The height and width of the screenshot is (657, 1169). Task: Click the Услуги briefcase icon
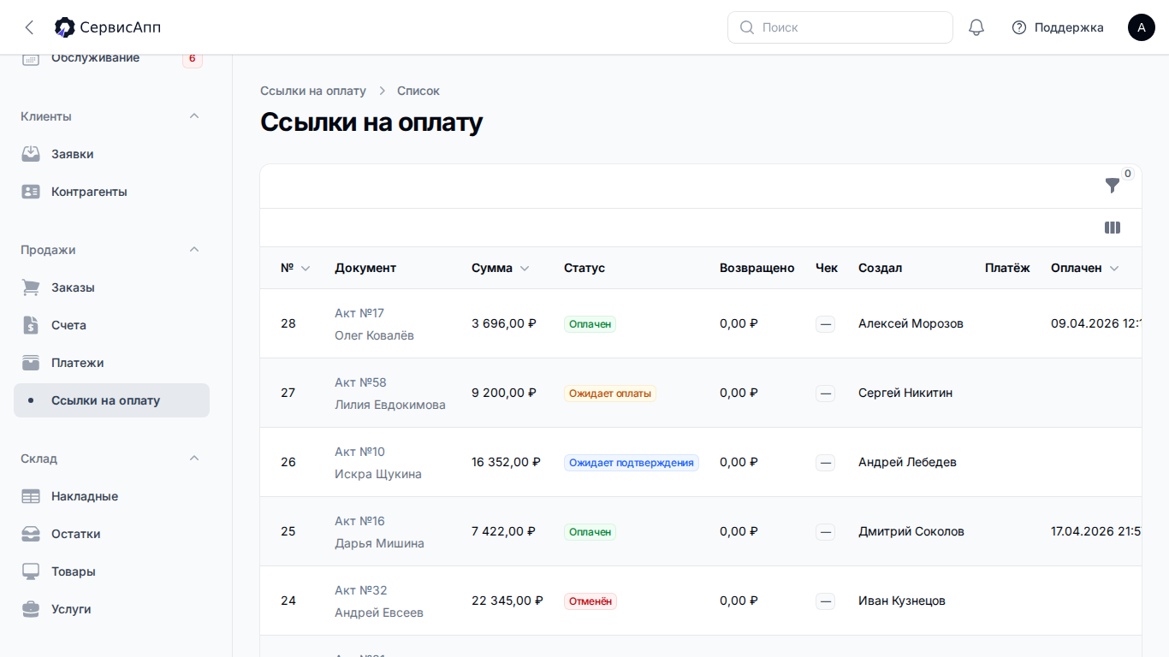31,609
